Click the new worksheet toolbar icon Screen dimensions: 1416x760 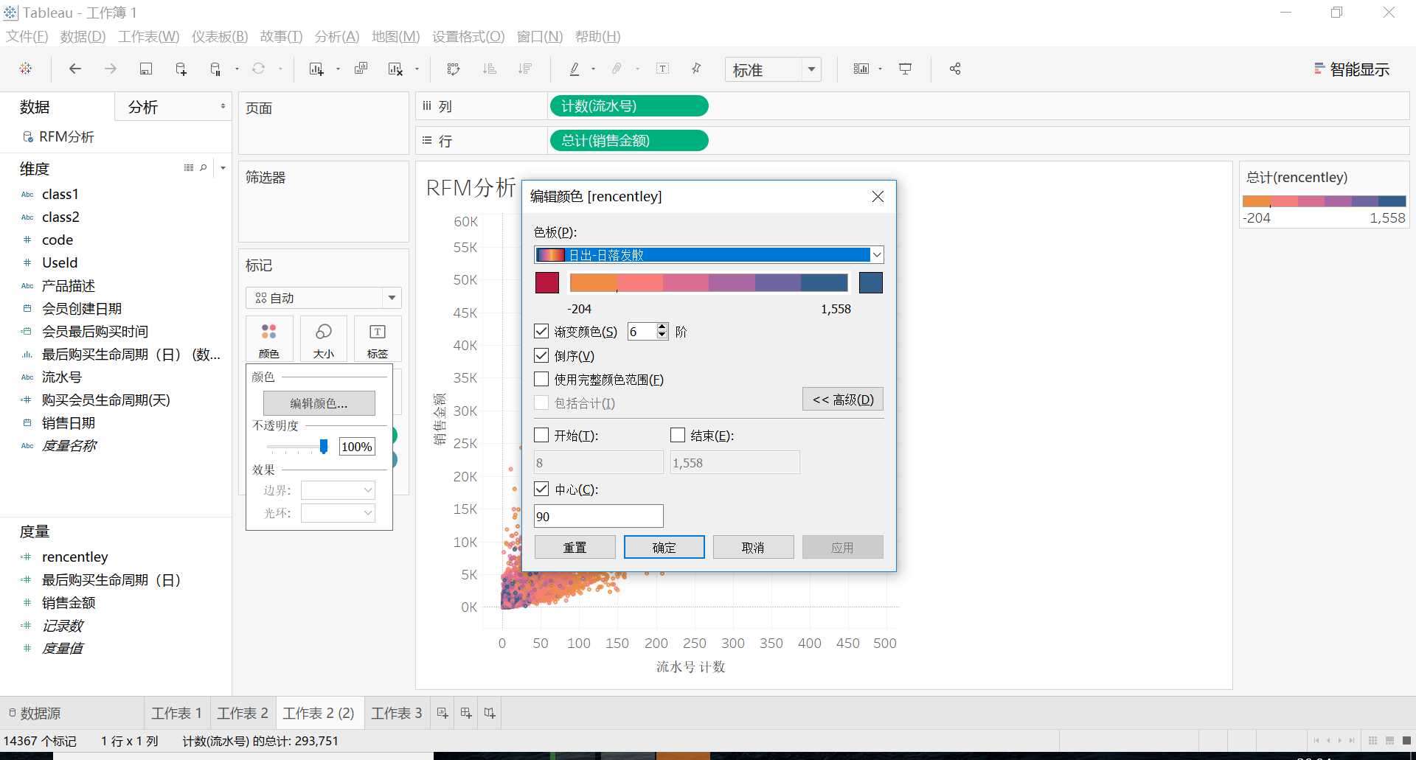coord(316,69)
